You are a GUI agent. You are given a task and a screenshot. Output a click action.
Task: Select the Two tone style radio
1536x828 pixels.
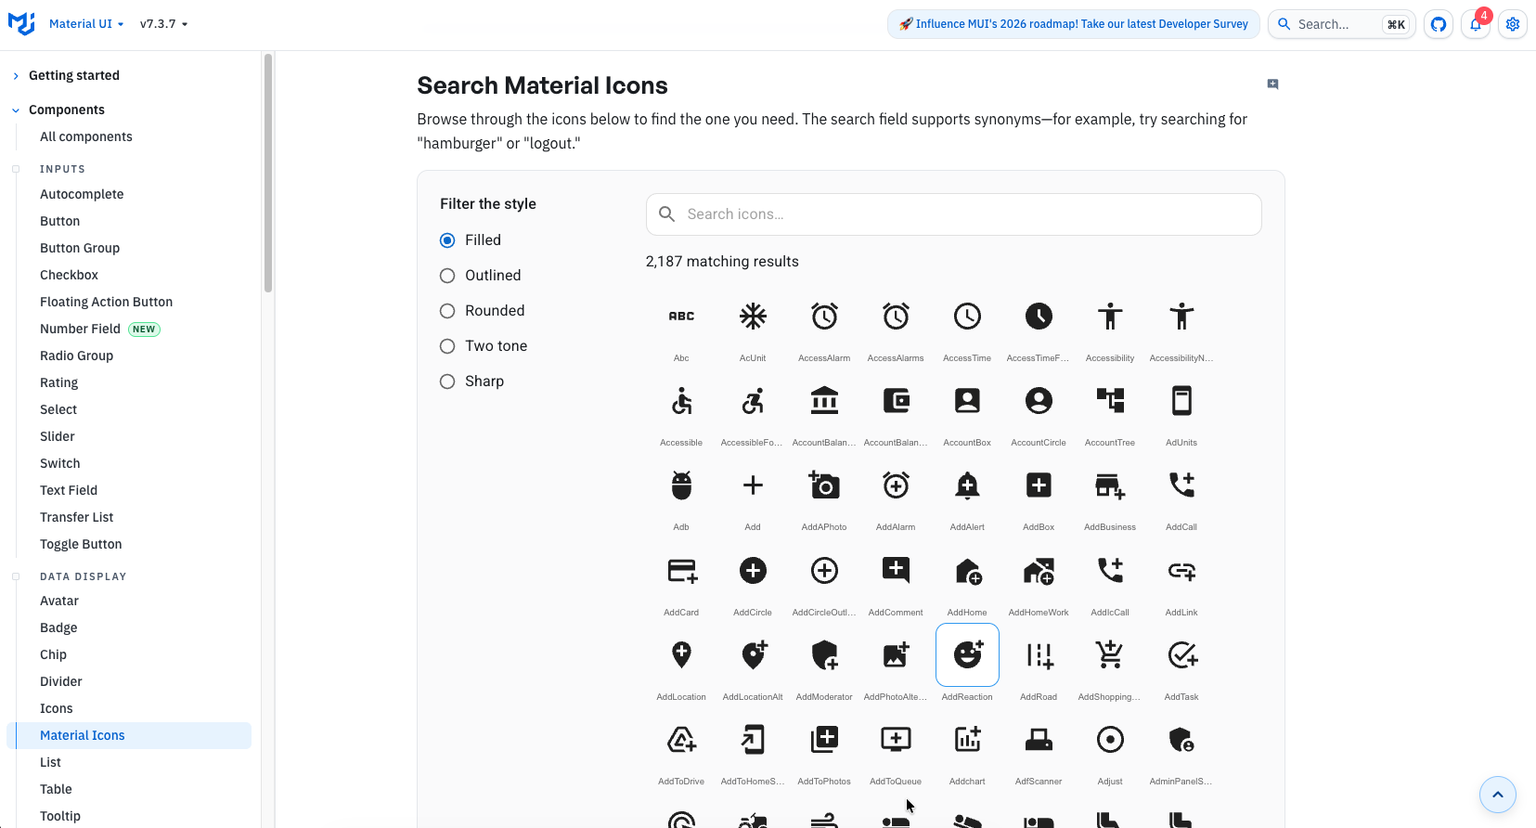[447, 346]
